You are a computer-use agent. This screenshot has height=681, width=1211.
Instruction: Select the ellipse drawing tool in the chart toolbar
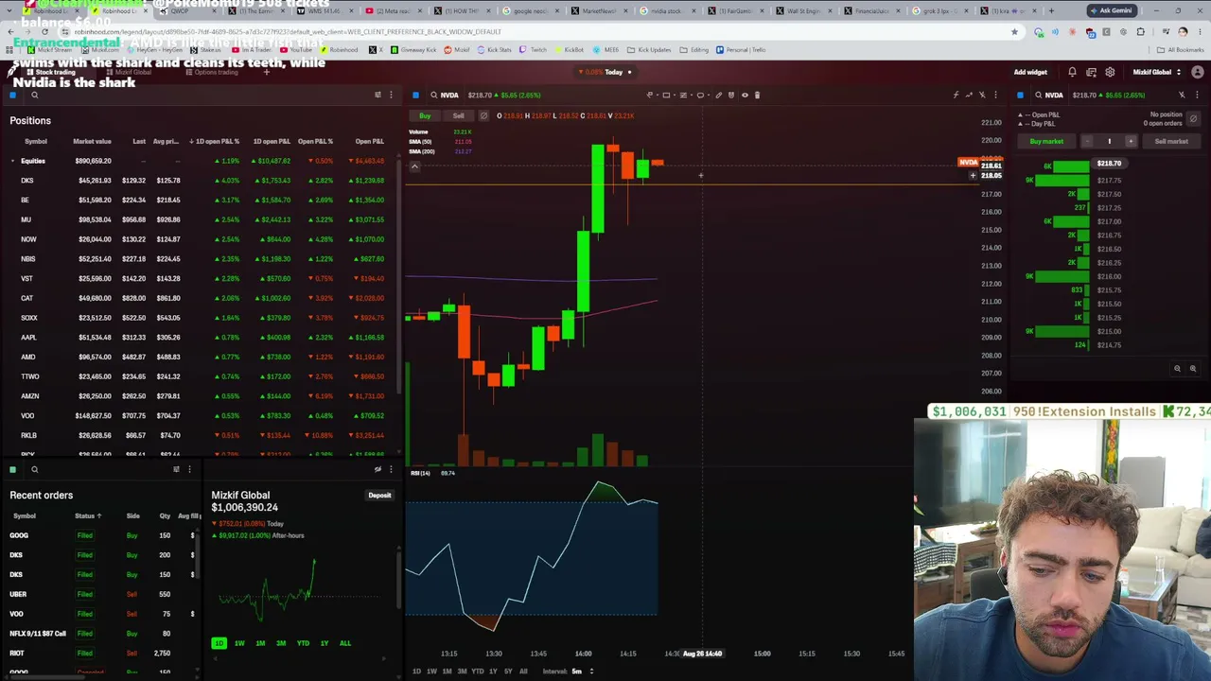pyautogui.click(x=700, y=95)
